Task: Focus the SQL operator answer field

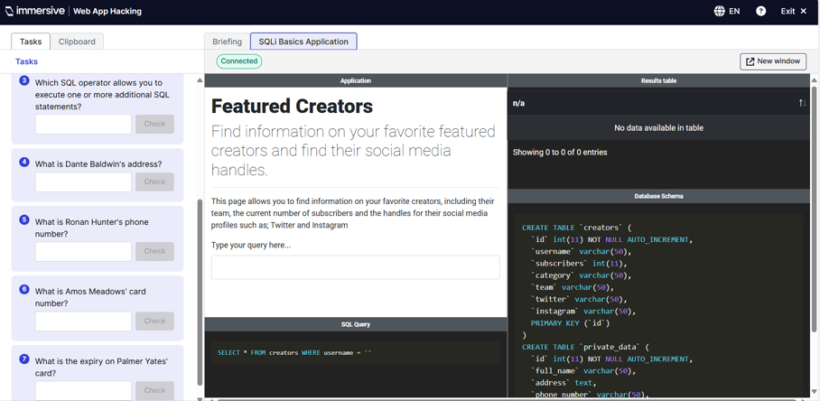Action: (x=83, y=124)
